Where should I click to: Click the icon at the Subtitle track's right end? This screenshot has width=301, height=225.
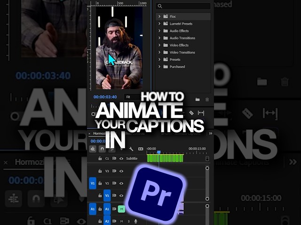click(x=207, y=158)
